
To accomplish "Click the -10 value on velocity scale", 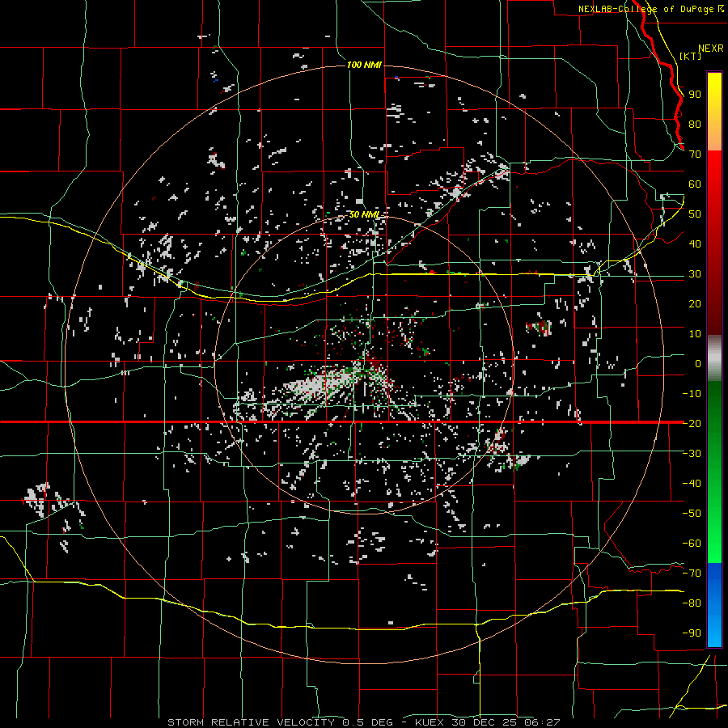I will [x=692, y=394].
